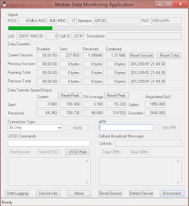Click the Cell Info field
Viewport: 189px width, 206px height.
(148, 143)
